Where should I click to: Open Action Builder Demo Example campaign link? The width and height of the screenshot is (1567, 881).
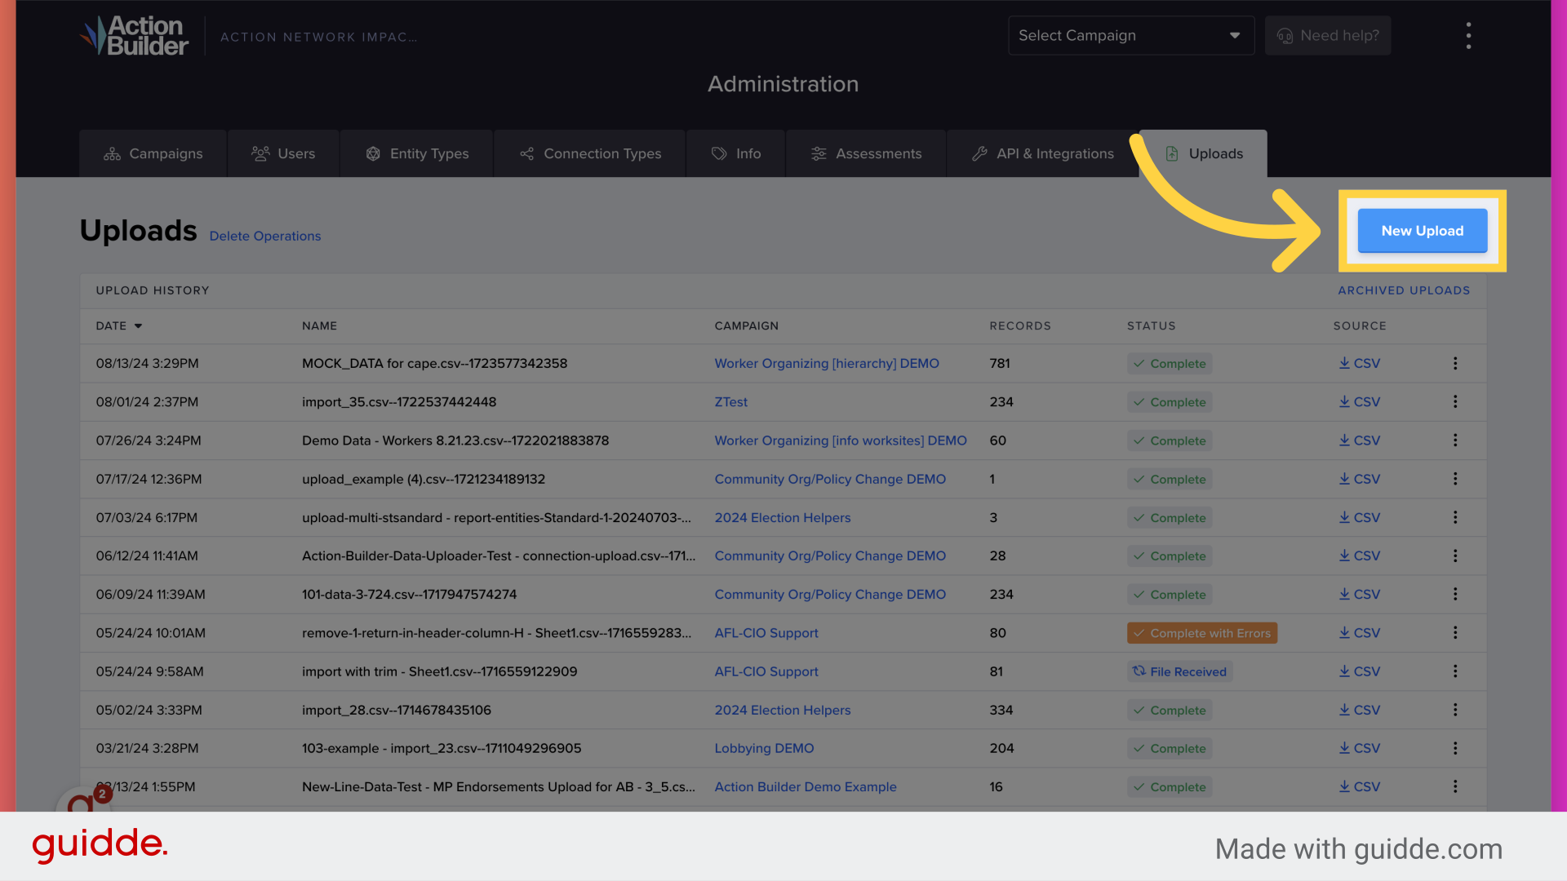pyautogui.click(x=806, y=786)
